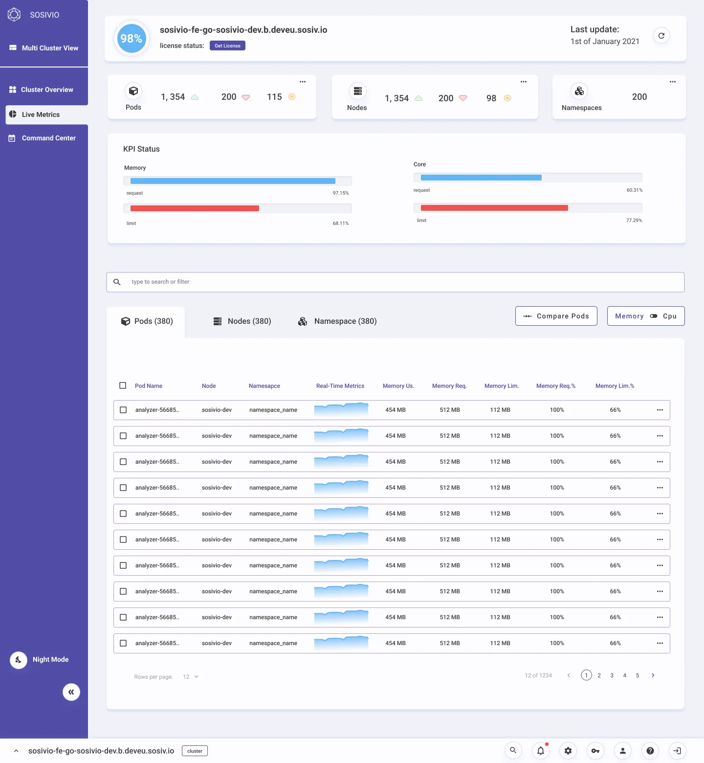
Task: Open Cluster Overview in sidebar
Action: 42,90
